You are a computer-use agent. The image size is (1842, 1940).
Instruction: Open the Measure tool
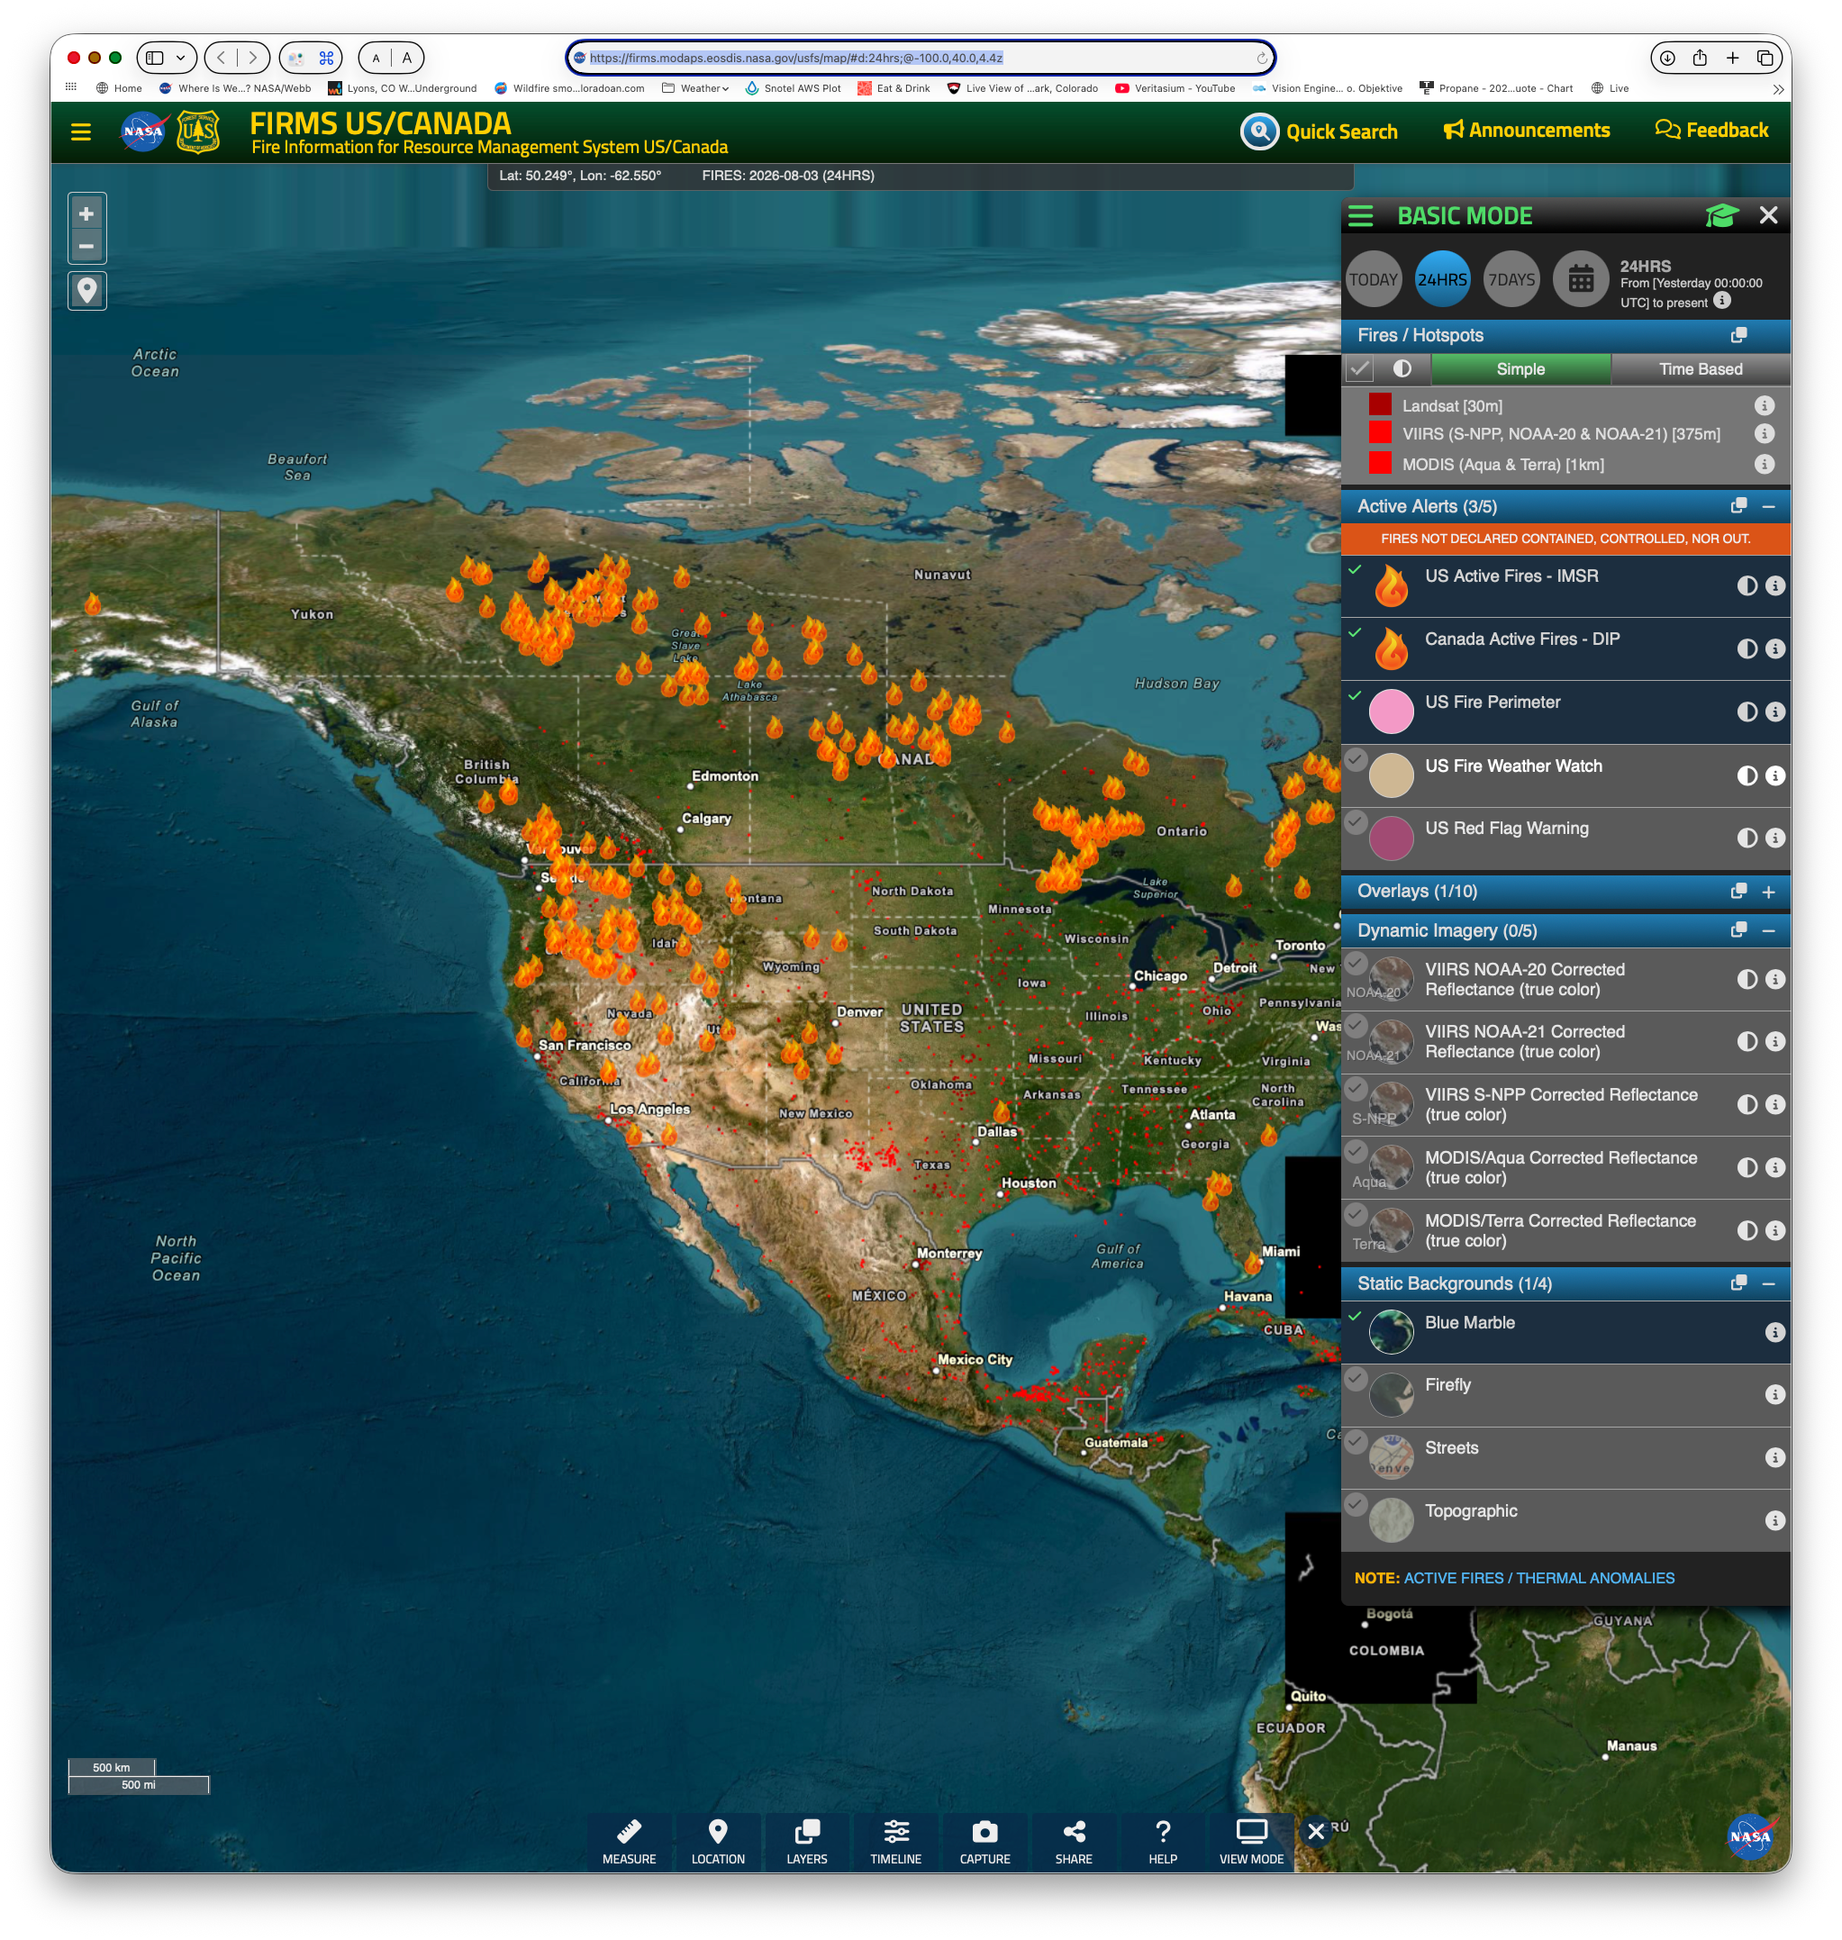pyautogui.click(x=630, y=1841)
